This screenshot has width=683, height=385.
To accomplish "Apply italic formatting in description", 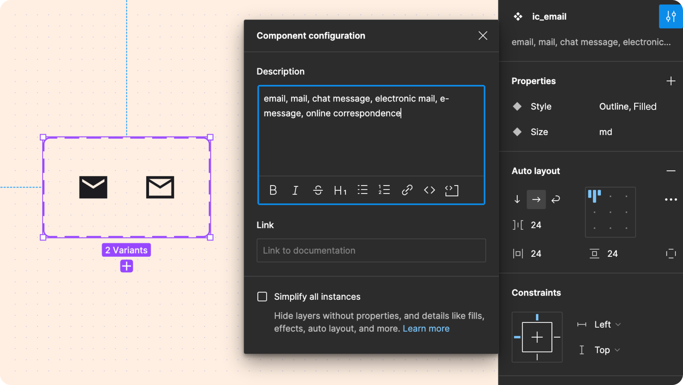I will point(295,190).
